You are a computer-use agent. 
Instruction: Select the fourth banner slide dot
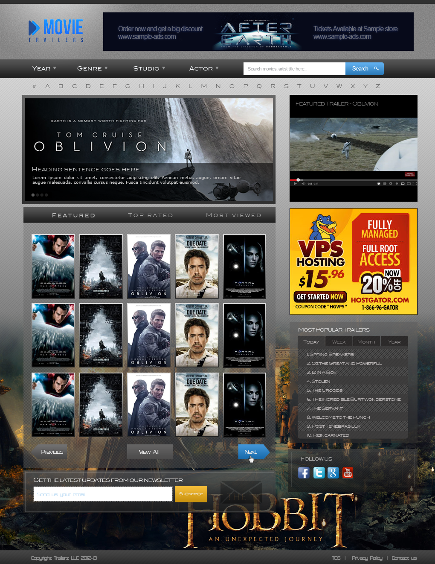point(46,195)
